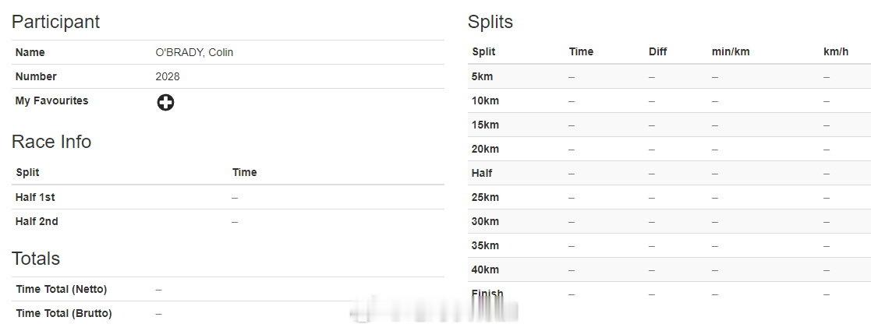Click the bib number 2028

tap(167, 76)
